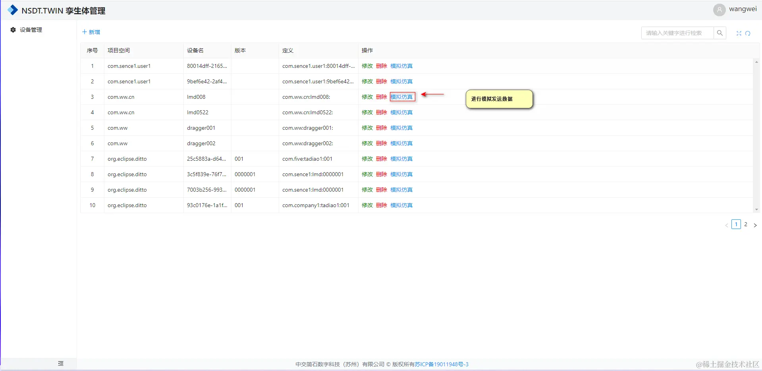Click 模拟仿真 for device 80014dff-2165...

point(401,66)
